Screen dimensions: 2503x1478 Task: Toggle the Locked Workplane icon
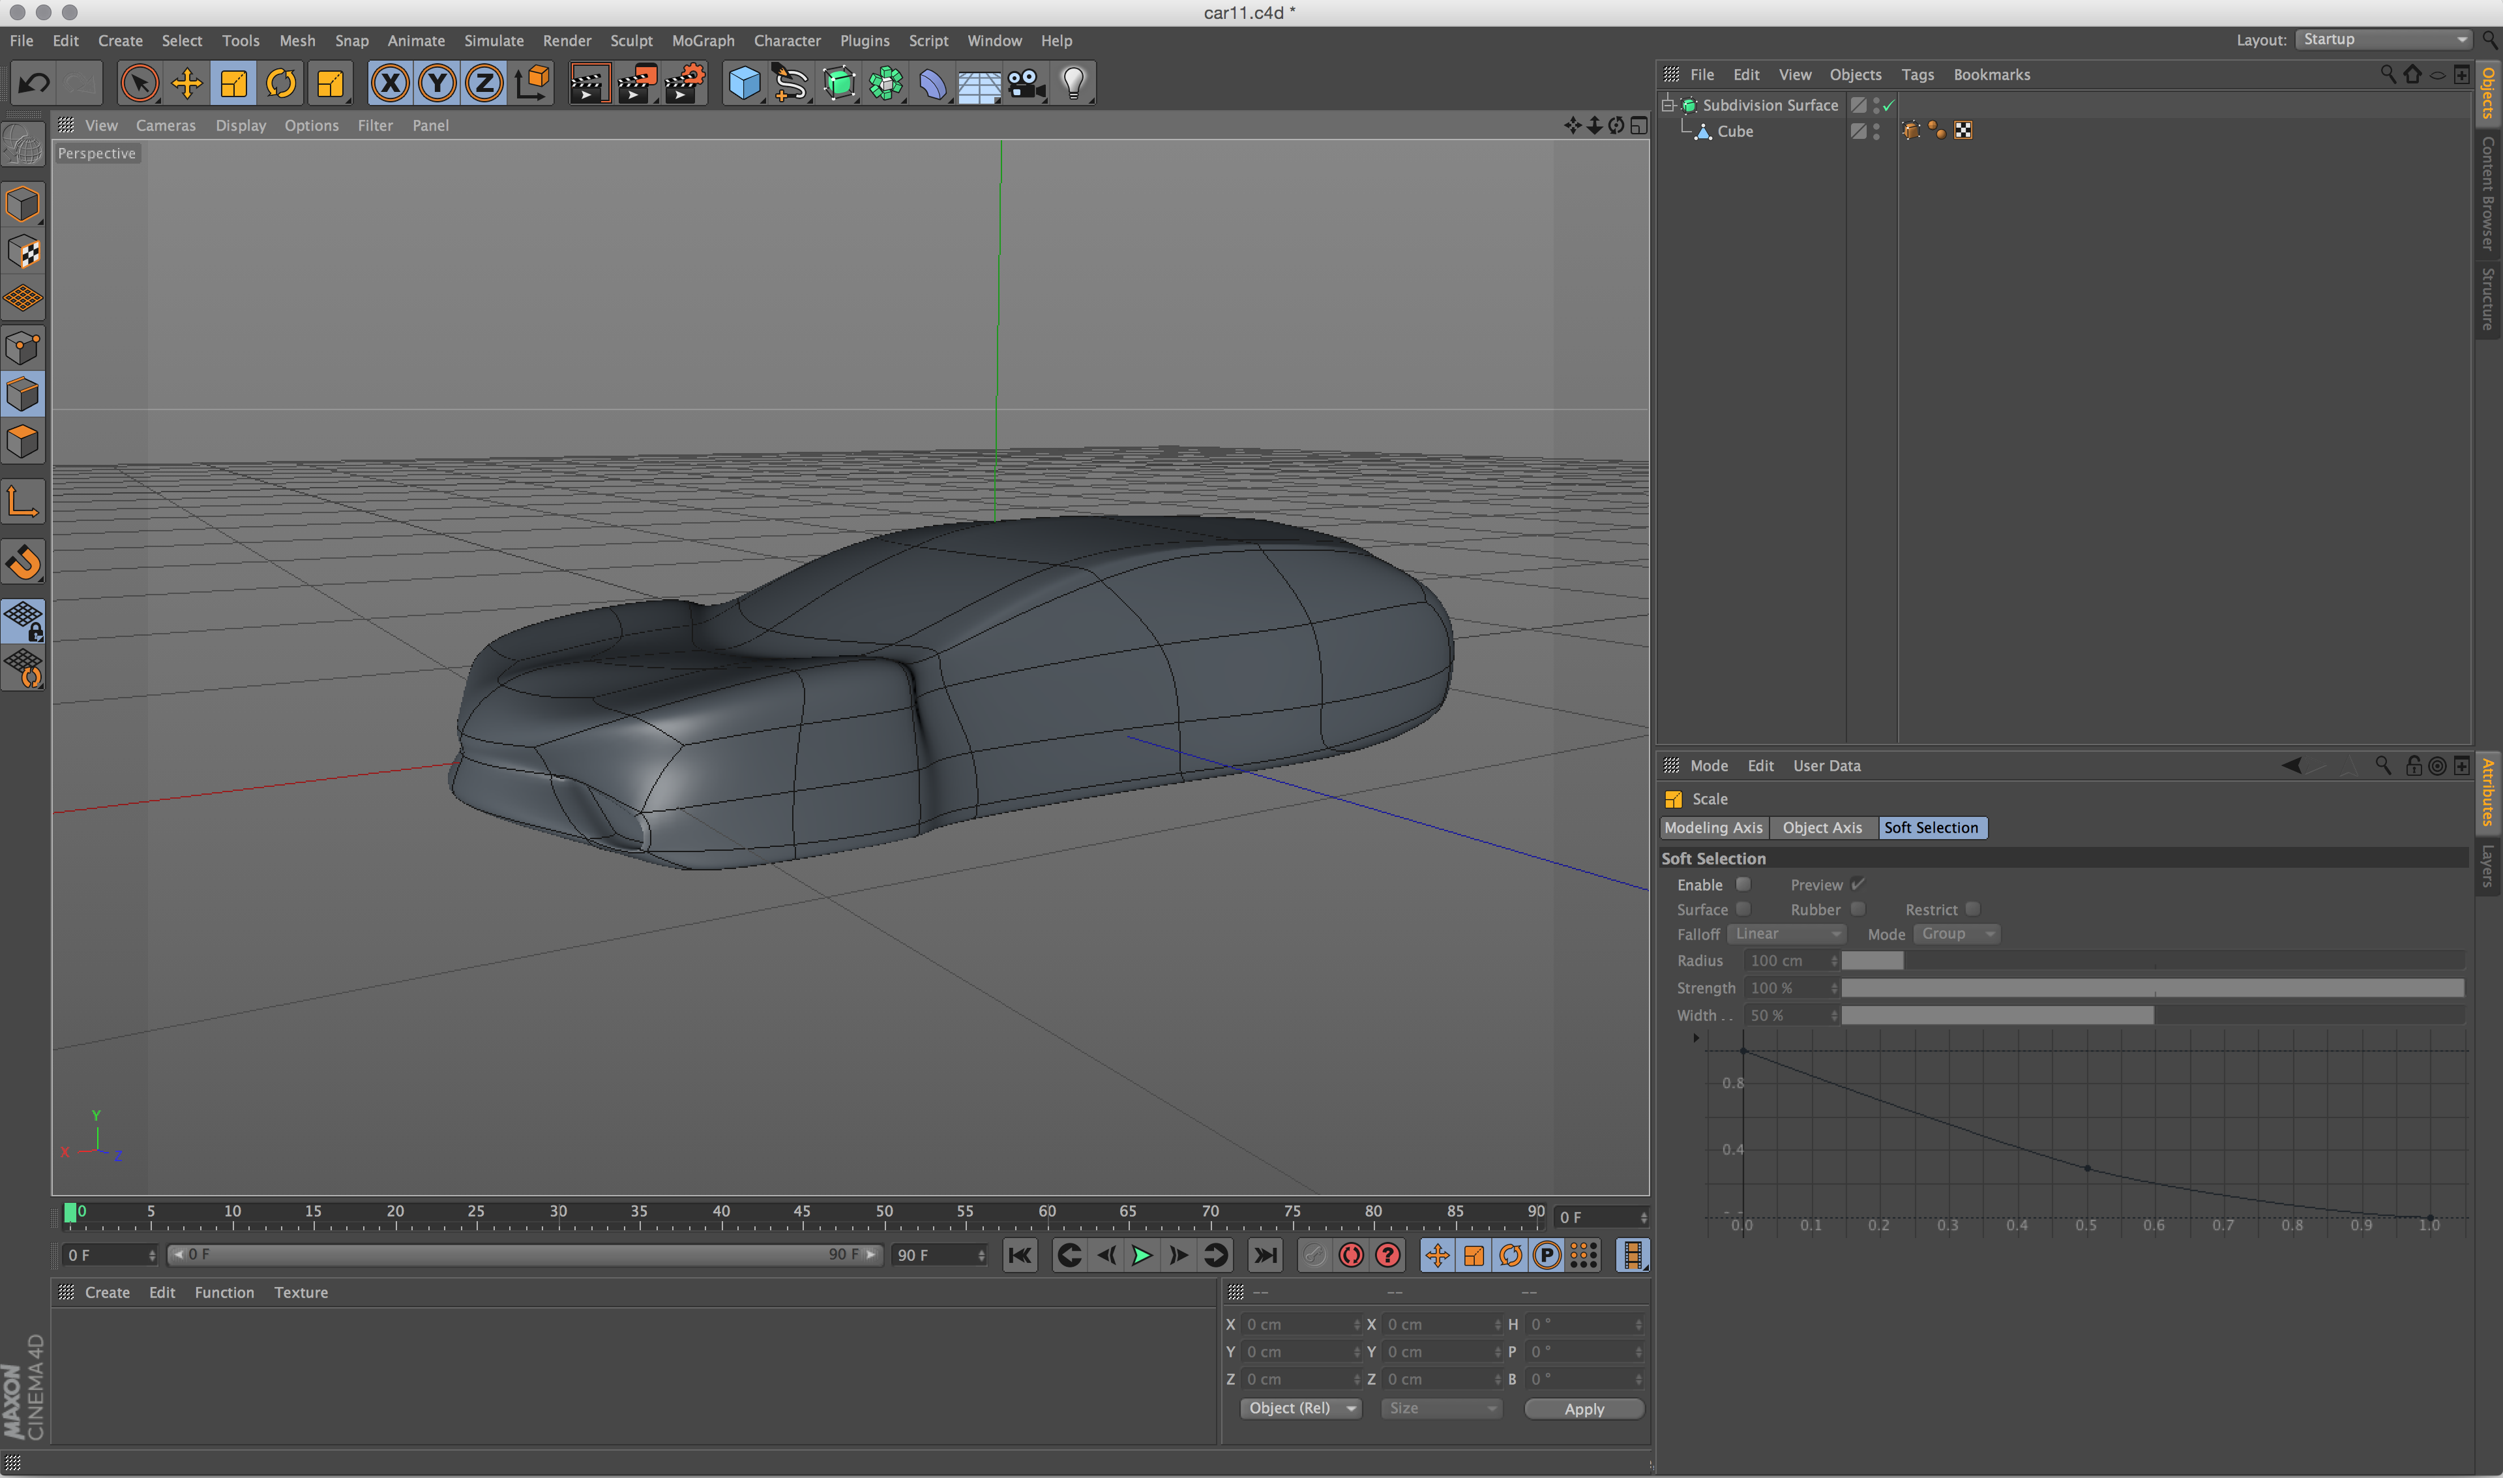coord(23,621)
